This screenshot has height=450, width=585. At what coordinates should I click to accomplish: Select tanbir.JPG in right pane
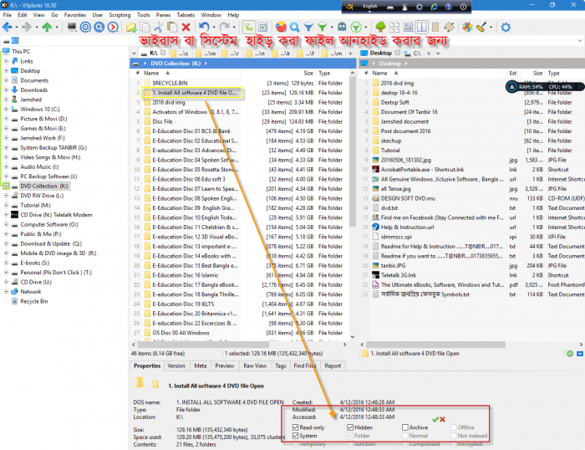click(x=393, y=265)
